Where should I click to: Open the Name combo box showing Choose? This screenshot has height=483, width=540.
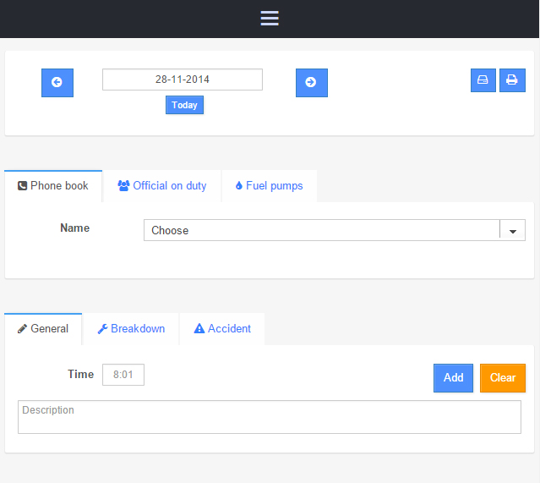coord(321,230)
